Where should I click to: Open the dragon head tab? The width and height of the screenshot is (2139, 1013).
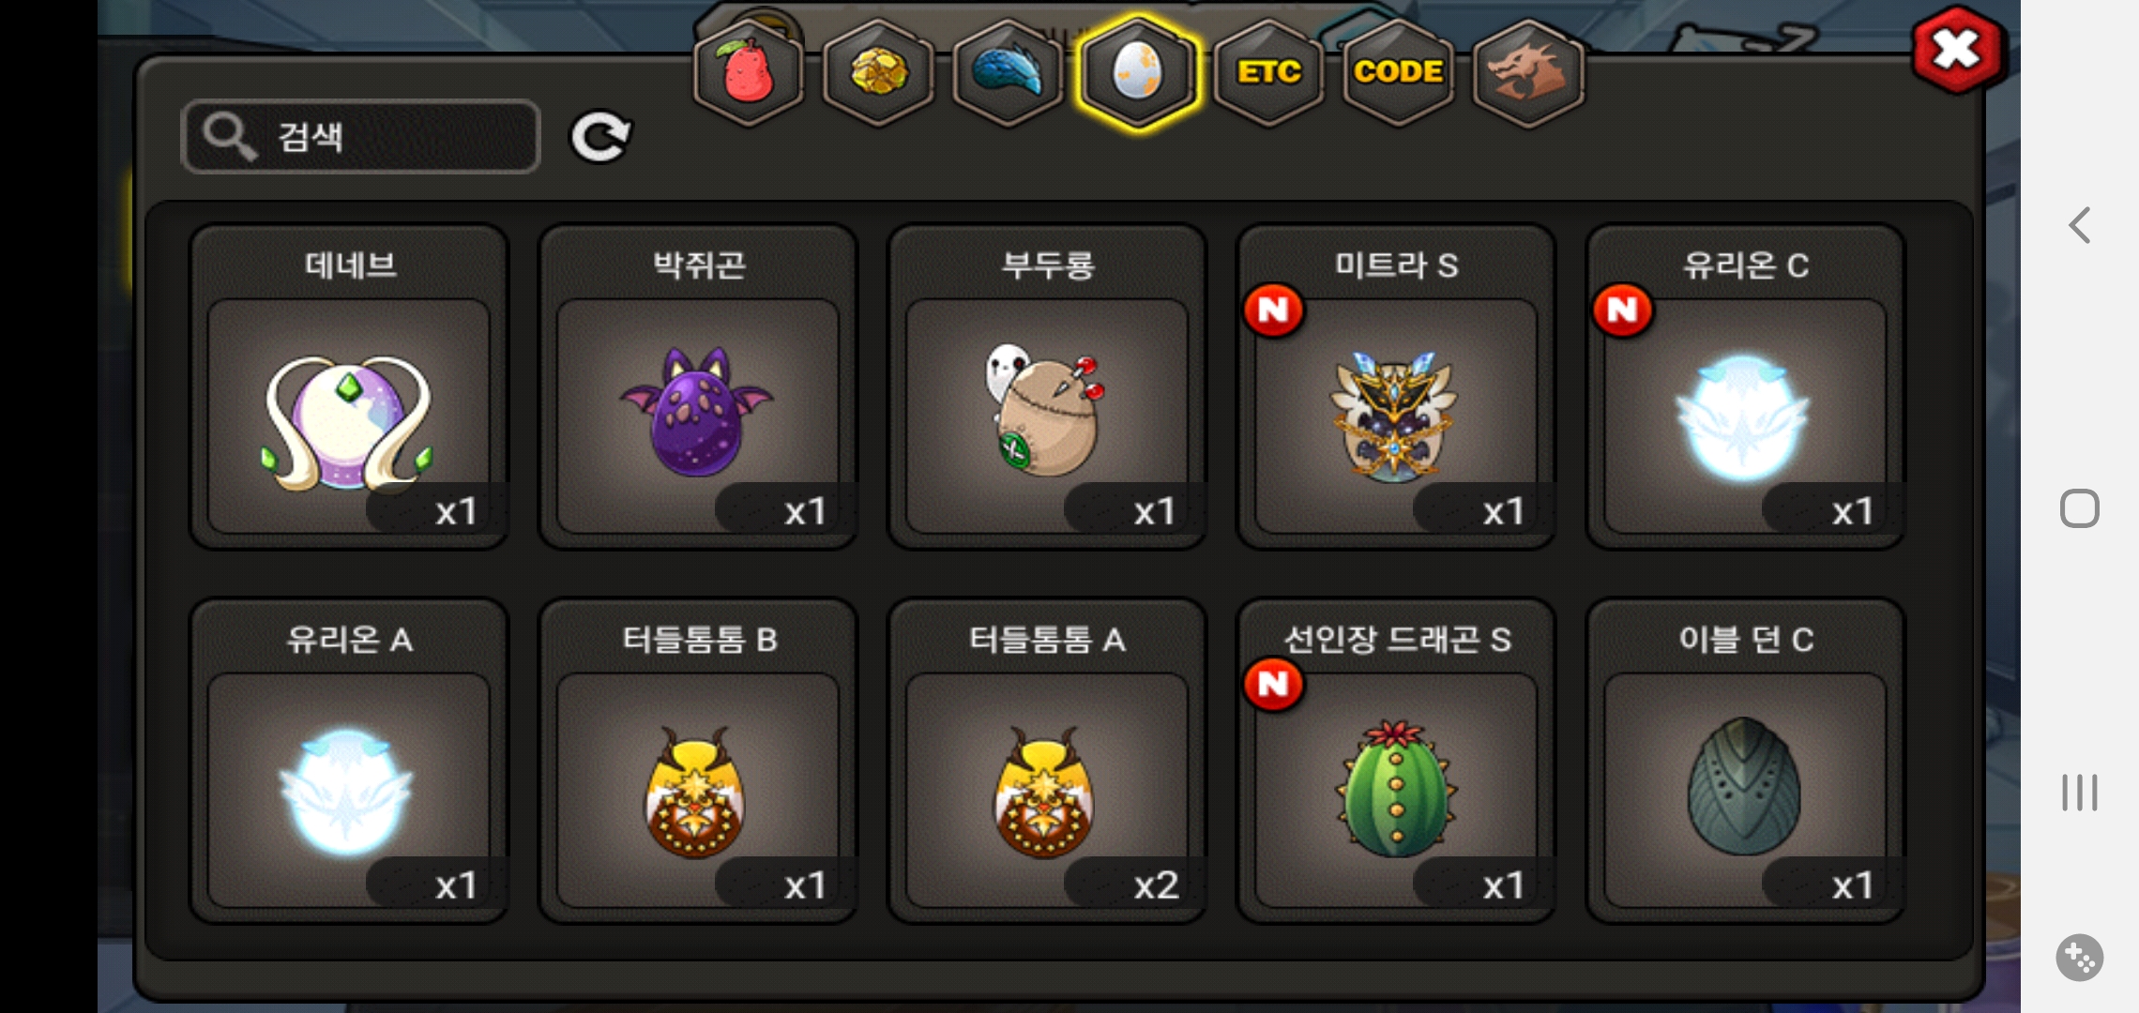[x=1528, y=72]
